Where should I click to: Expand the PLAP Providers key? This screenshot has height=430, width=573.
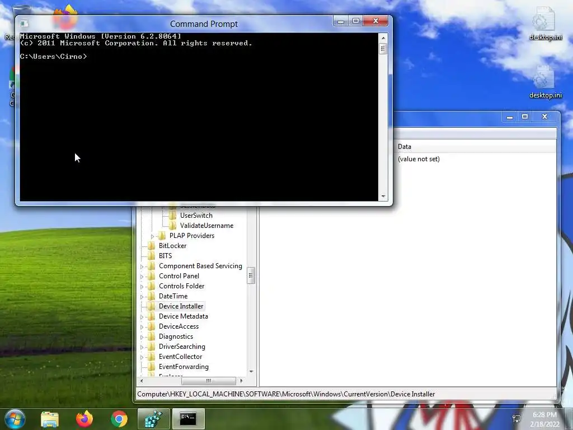pos(152,236)
